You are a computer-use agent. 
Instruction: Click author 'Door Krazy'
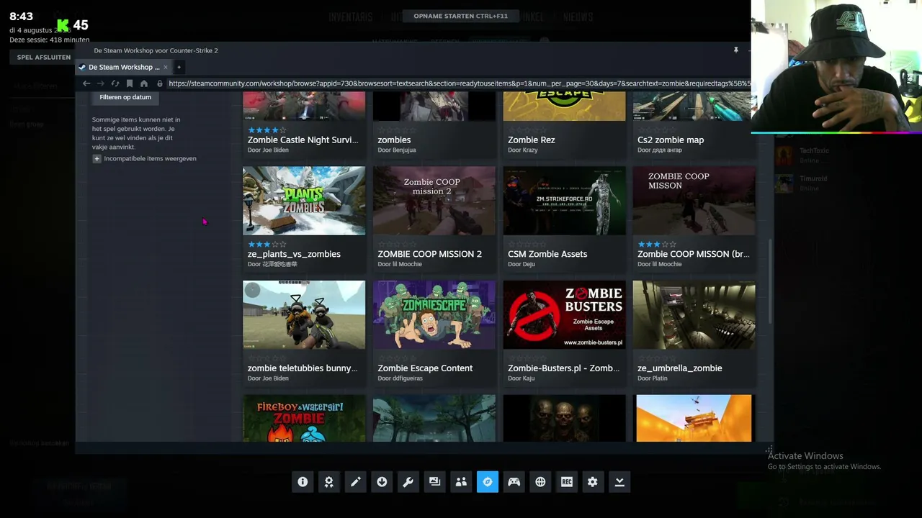[523, 150]
